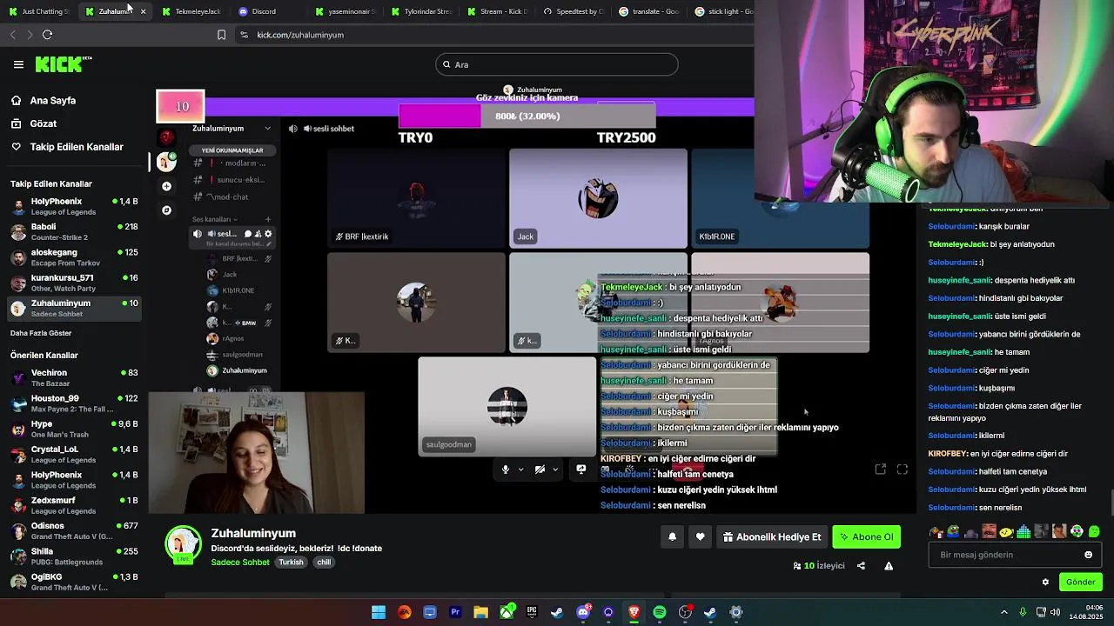Switch to Just Chatting browser tab
This screenshot has width=1114, height=626.
[x=39, y=11]
